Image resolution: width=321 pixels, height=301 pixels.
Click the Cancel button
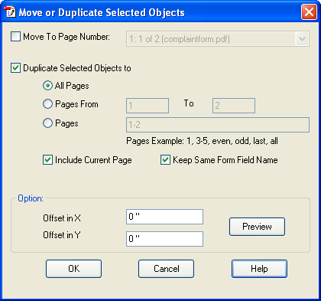(x=166, y=269)
